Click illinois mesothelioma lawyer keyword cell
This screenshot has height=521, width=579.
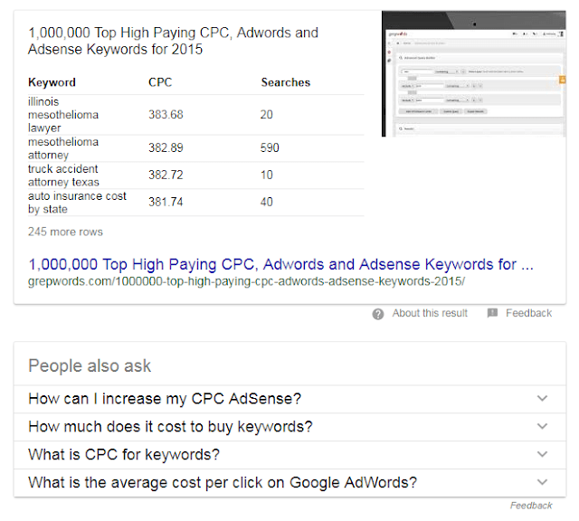tap(63, 115)
